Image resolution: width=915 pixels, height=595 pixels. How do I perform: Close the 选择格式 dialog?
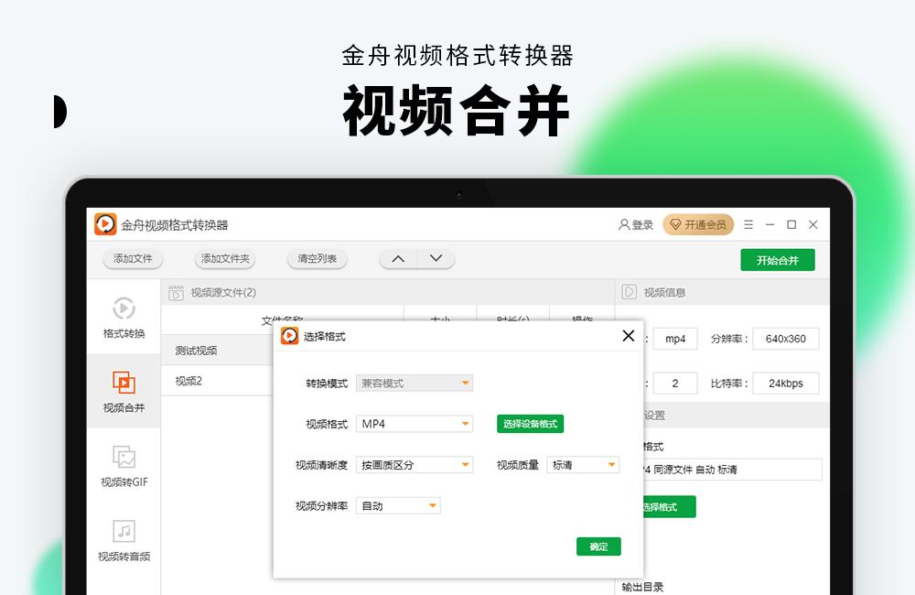tap(629, 336)
